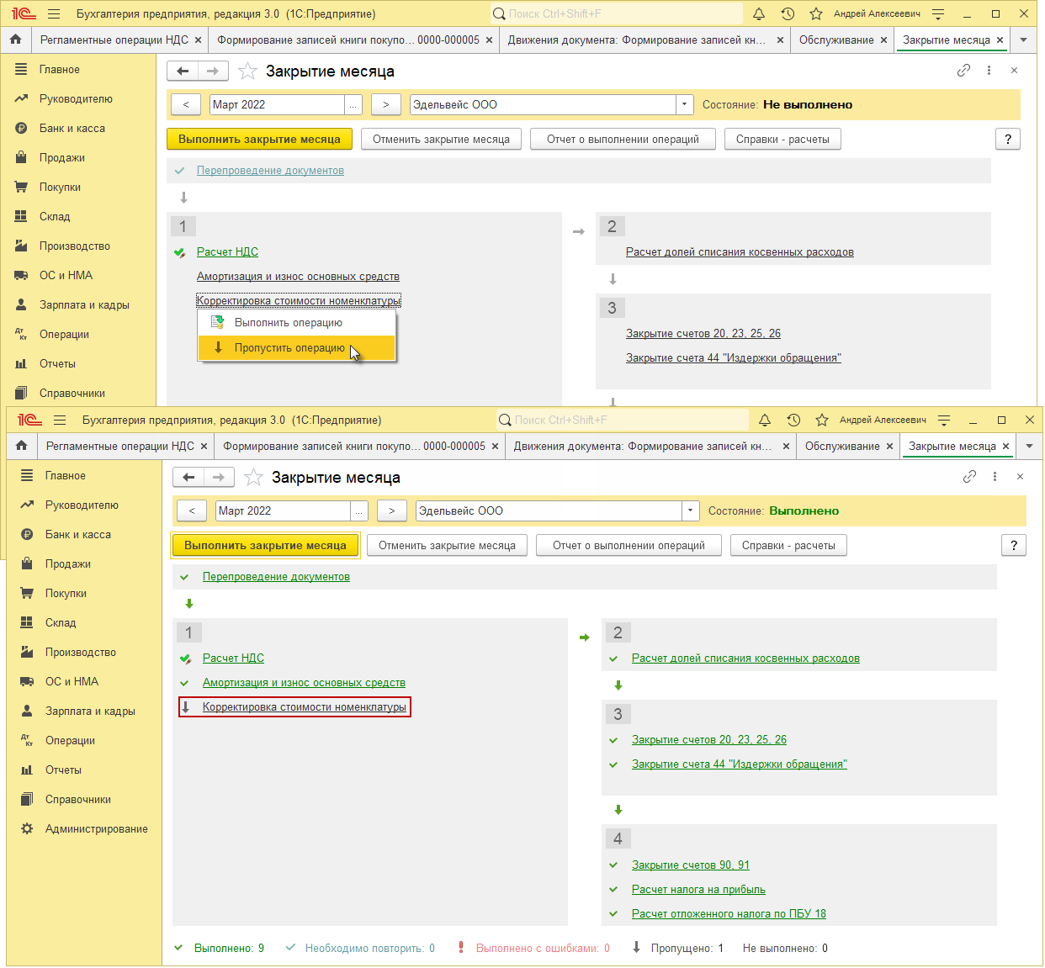Open Перепроведение документов link in lower window
The image size is (1045, 968).
[276, 576]
